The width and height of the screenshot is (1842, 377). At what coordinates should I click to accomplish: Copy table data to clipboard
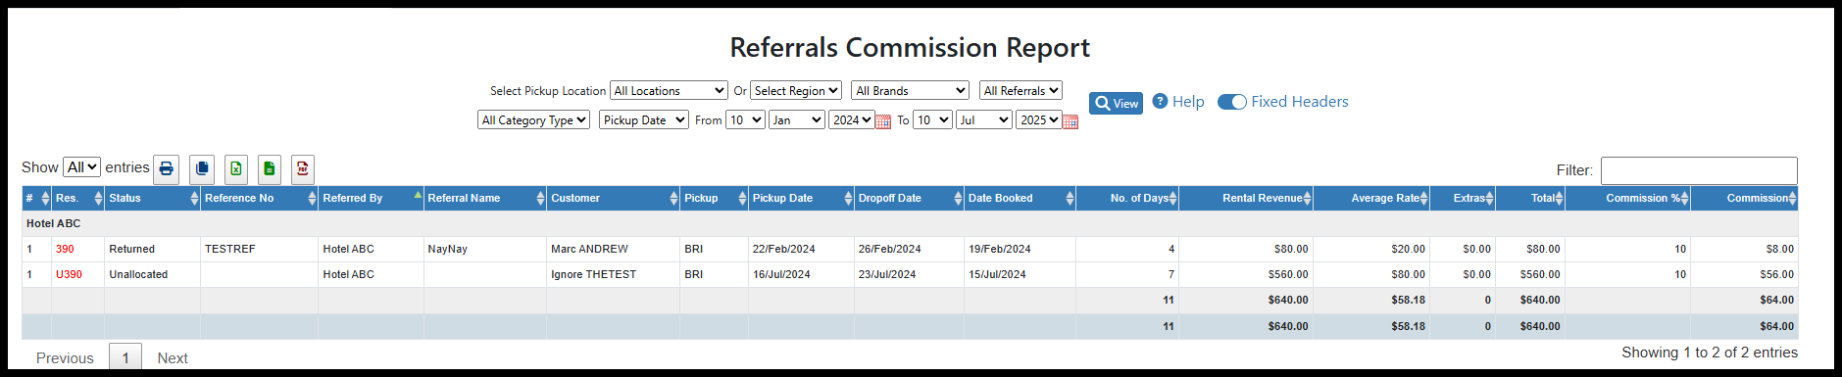[x=202, y=169]
